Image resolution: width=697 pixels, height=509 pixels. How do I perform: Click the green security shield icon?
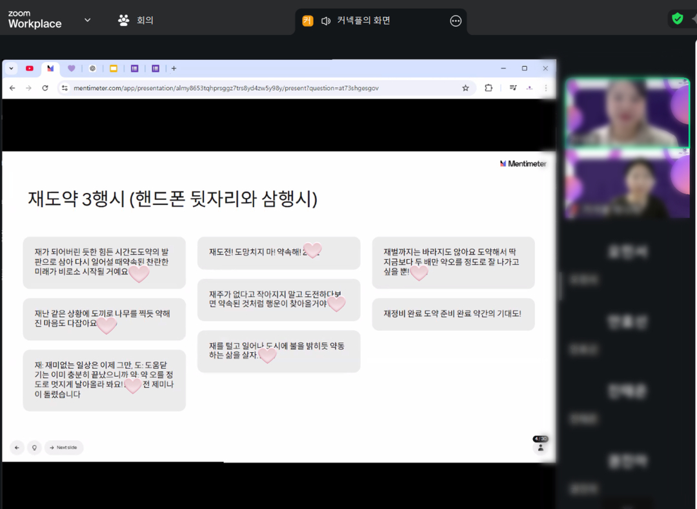click(677, 19)
